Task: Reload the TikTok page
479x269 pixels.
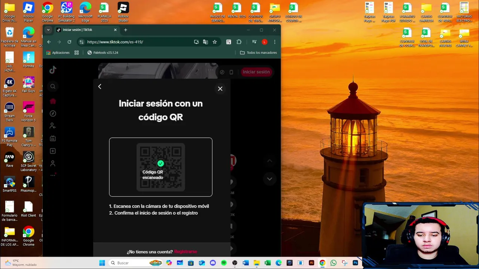Action: [x=69, y=42]
